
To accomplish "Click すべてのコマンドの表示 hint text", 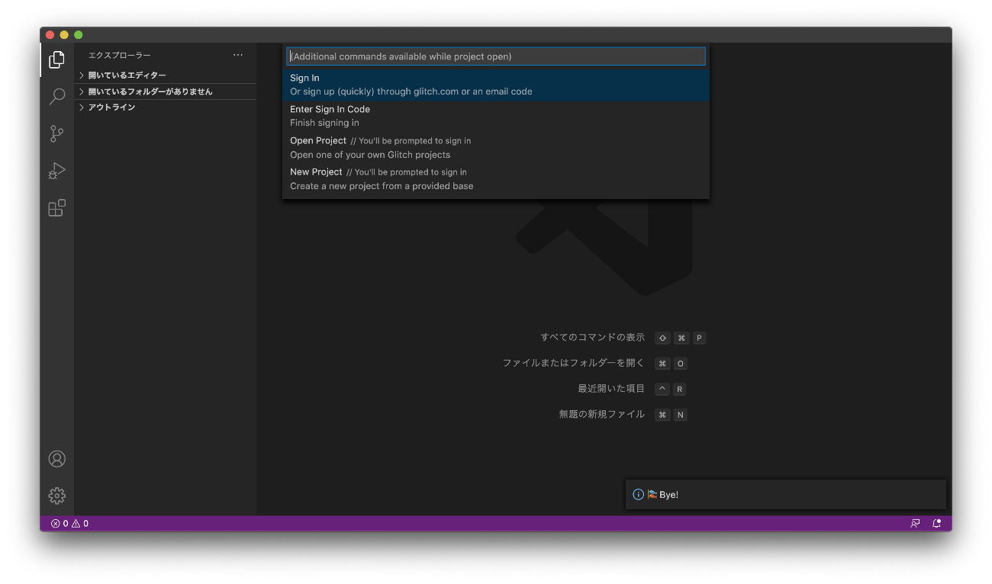I will point(593,338).
